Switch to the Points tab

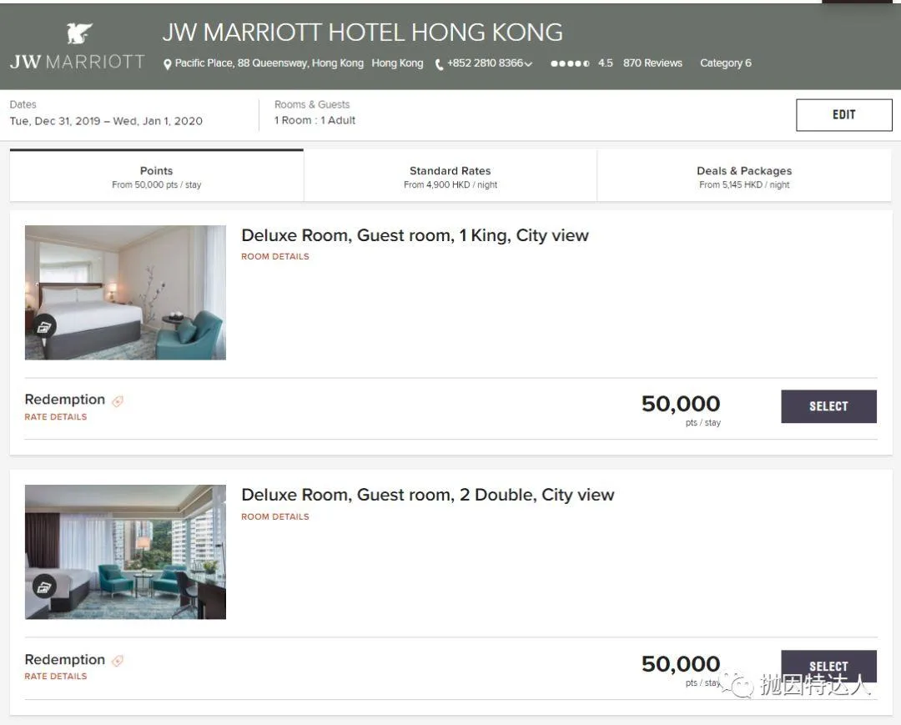point(156,176)
